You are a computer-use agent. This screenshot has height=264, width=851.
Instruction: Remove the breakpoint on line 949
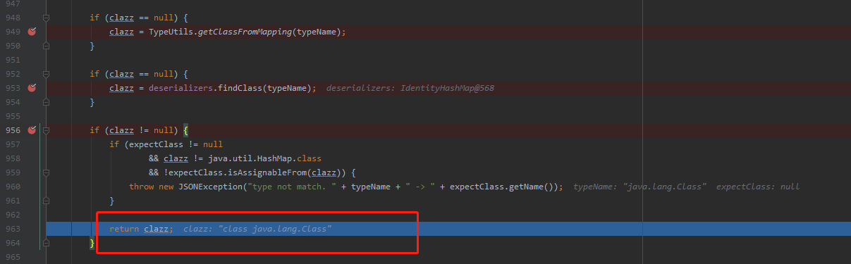click(32, 32)
